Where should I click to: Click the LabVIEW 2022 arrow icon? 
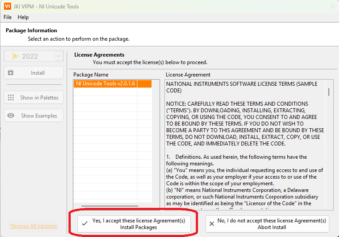coord(15,56)
